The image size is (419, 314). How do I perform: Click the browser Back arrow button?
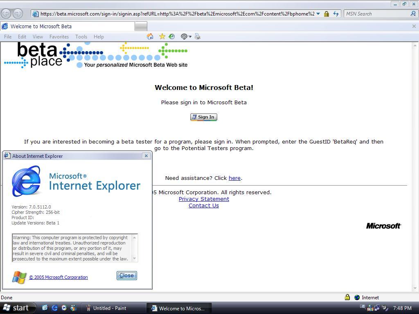pos(6,13)
